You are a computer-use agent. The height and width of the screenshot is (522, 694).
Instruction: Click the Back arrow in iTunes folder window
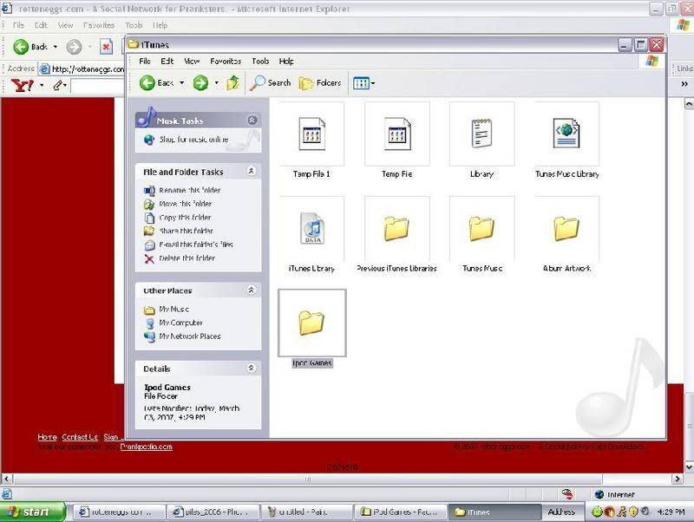pyautogui.click(x=147, y=82)
